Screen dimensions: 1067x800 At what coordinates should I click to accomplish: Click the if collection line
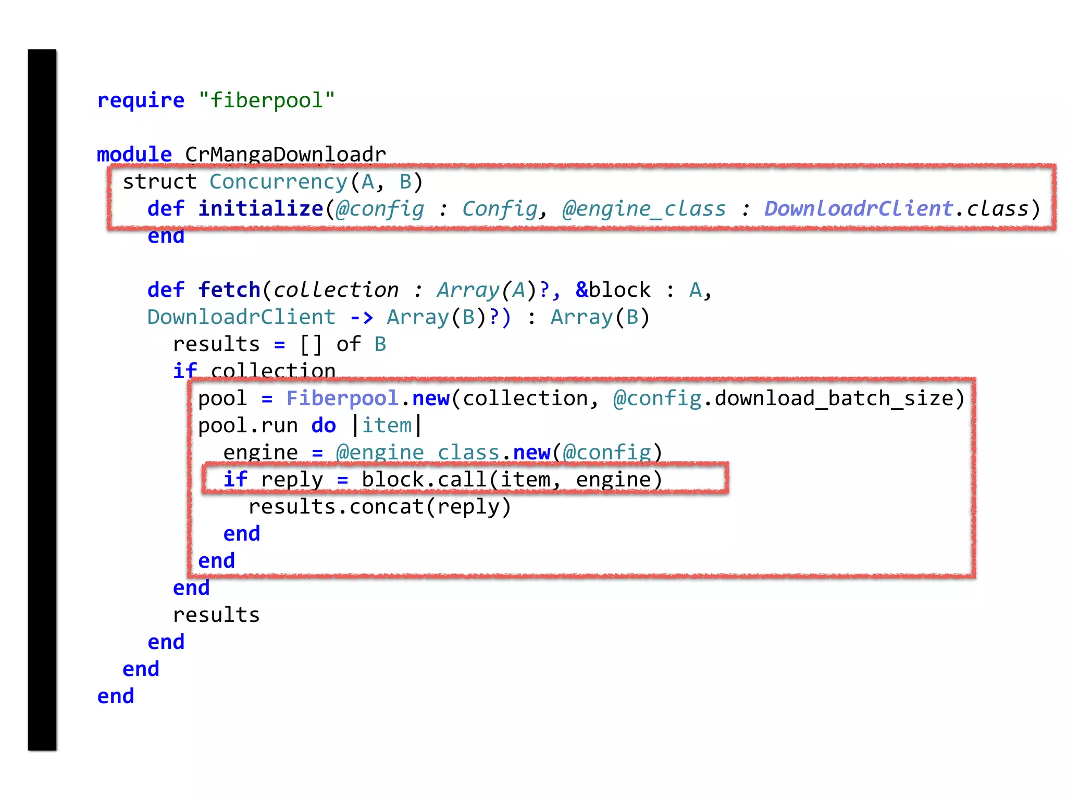click(x=254, y=371)
